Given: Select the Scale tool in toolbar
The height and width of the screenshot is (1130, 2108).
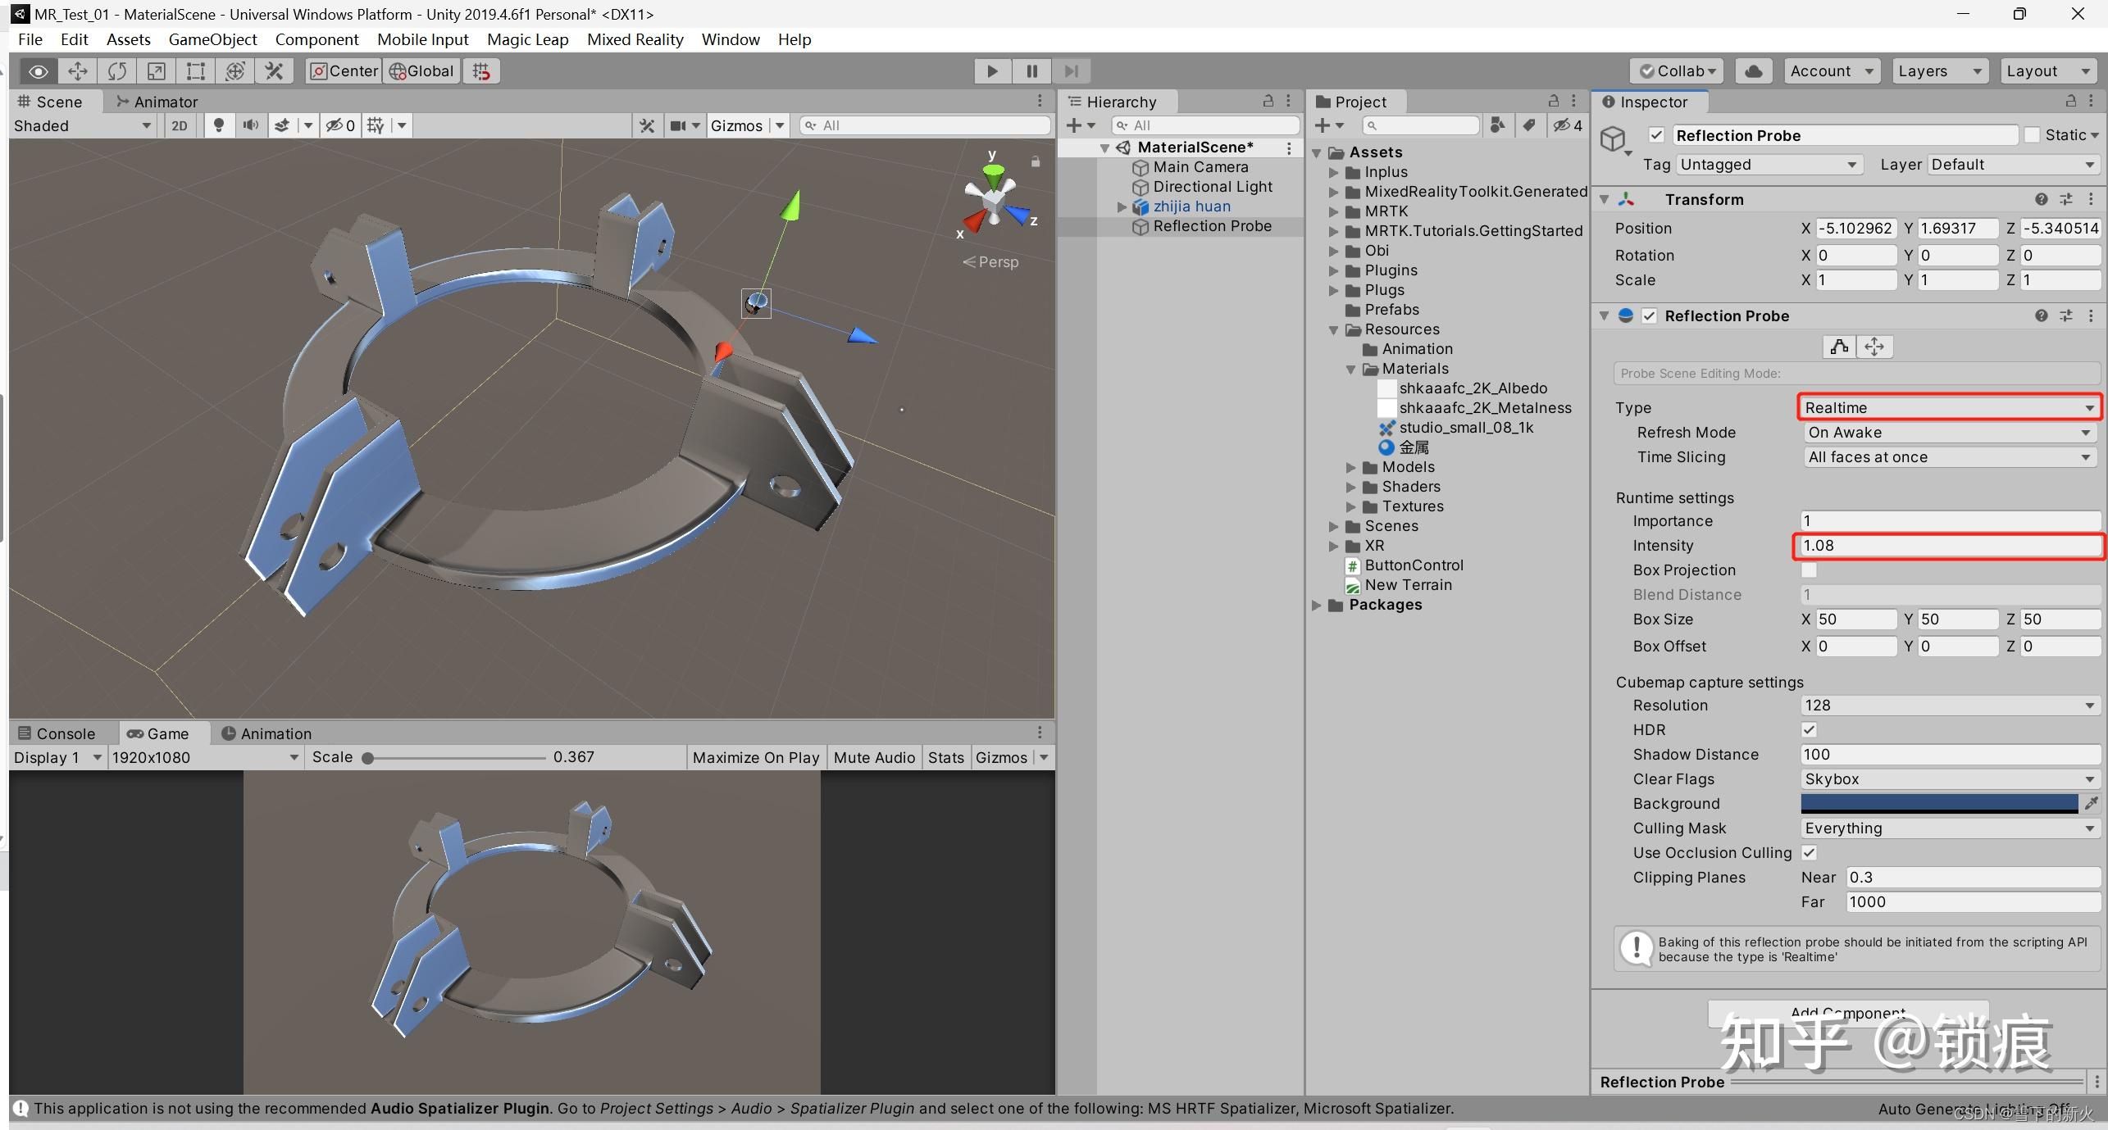Looking at the screenshot, I should click(x=156, y=71).
